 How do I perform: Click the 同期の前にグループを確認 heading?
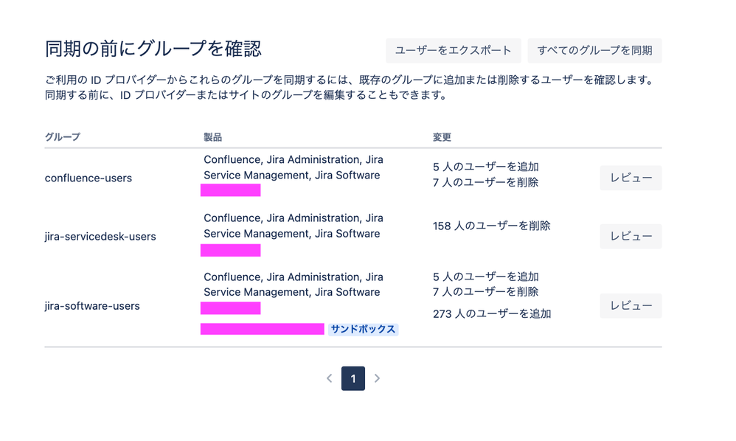[x=153, y=49]
